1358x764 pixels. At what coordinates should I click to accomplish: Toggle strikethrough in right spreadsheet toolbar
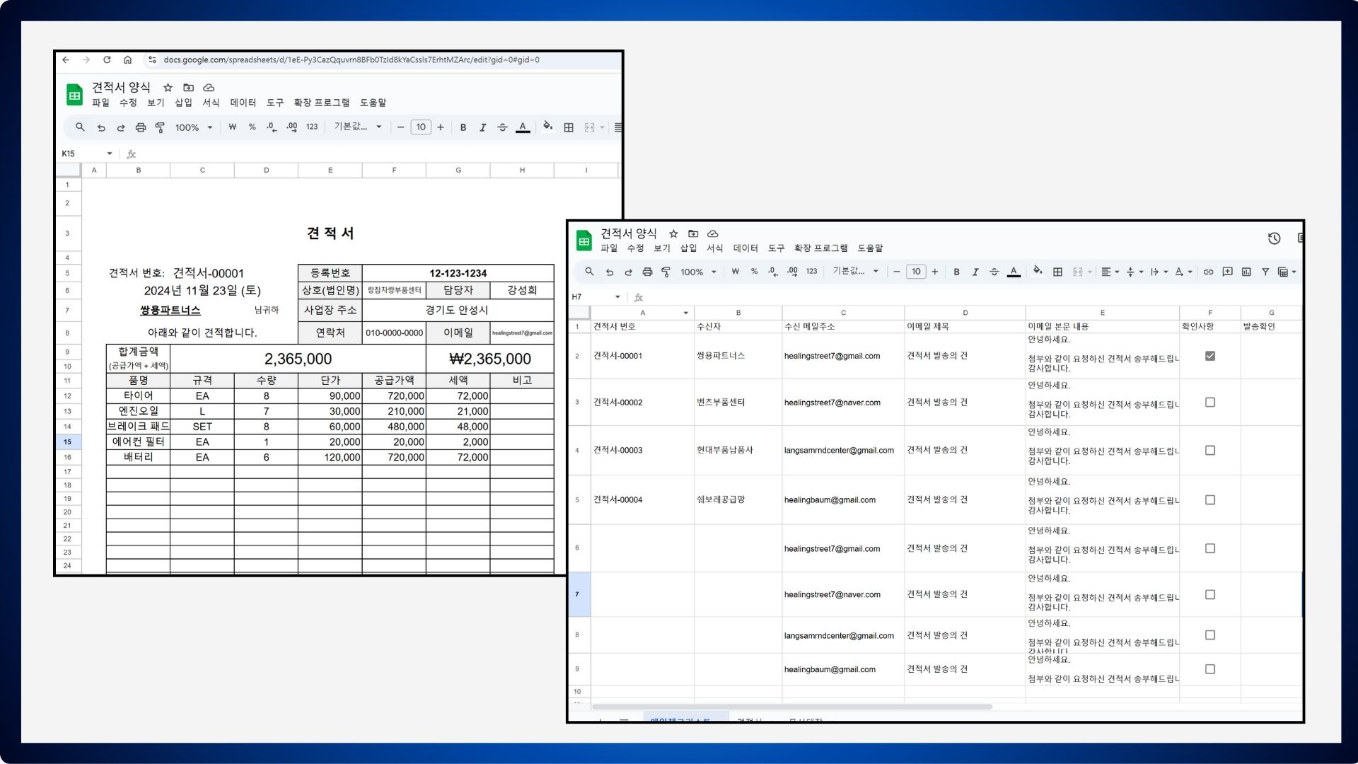coord(994,272)
